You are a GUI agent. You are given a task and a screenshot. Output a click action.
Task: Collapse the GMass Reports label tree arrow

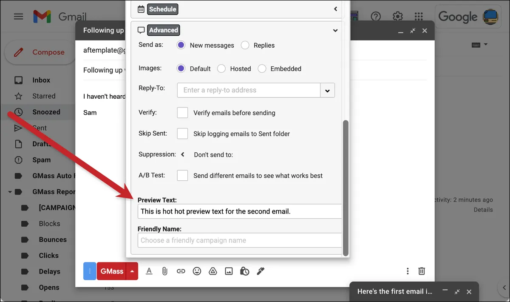pyautogui.click(x=10, y=192)
